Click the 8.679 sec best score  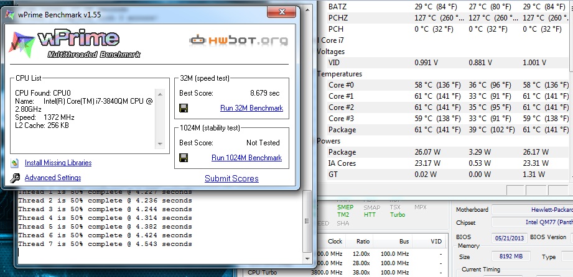(264, 93)
